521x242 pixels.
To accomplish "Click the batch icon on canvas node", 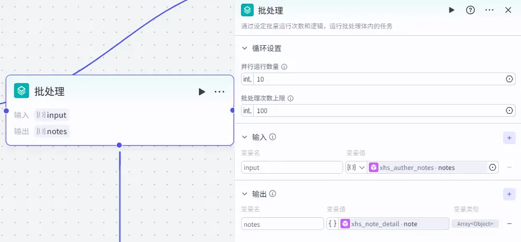I will pyautogui.click(x=22, y=90).
